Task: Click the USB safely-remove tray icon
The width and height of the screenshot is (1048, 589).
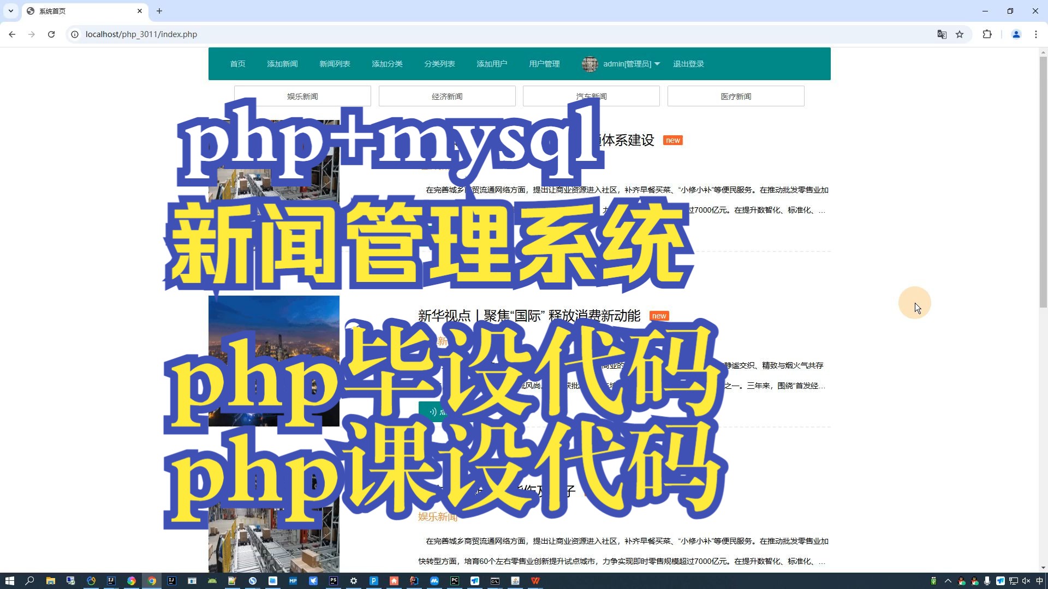Action: 933,581
